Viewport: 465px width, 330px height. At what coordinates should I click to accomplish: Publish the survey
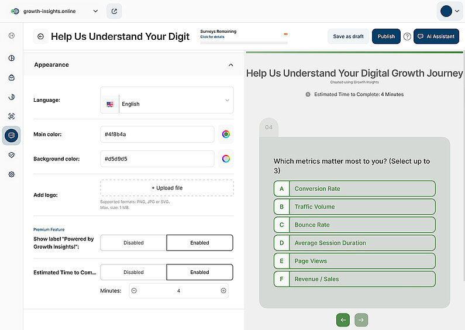pyautogui.click(x=386, y=36)
